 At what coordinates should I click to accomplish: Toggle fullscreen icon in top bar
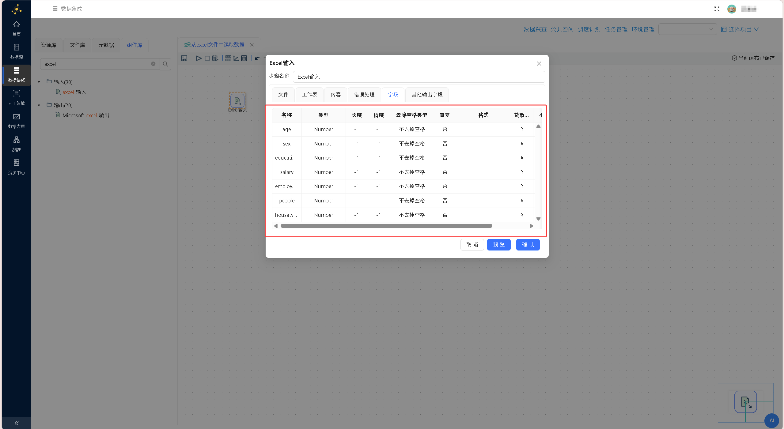717,9
